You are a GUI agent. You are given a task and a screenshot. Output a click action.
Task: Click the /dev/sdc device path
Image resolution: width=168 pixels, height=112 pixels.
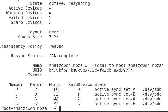(x=152, y=94)
